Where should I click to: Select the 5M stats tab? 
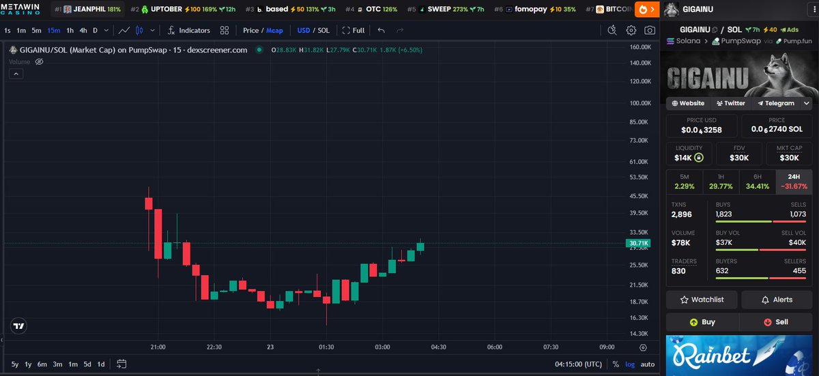click(x=684, y=181)
